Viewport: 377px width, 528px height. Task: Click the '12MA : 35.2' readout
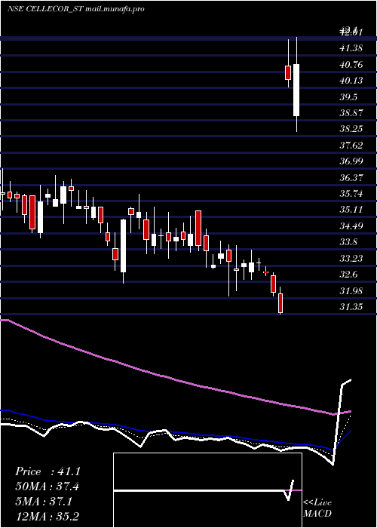(x=47, y=517)
